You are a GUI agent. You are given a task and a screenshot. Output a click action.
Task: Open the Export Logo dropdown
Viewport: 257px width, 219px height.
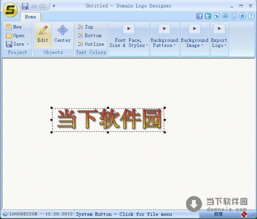219,39
